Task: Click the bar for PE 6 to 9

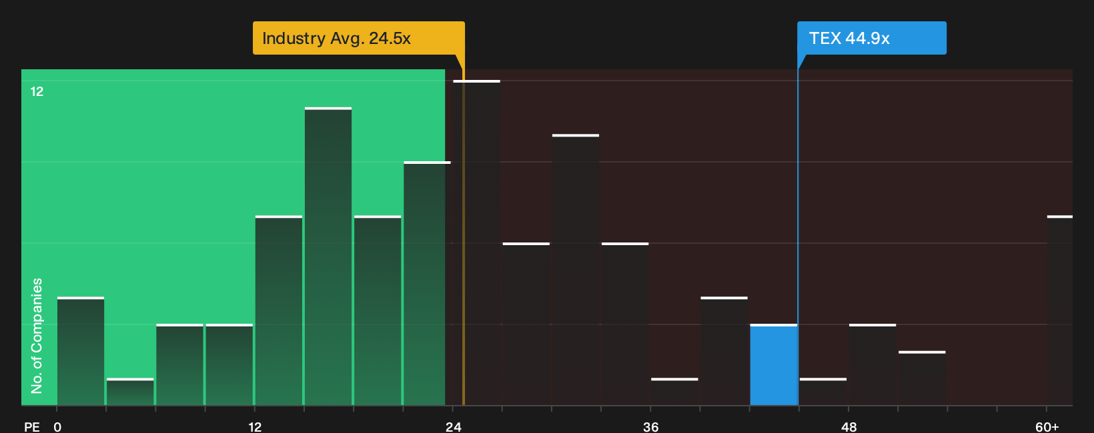Action: click(179, 364)
